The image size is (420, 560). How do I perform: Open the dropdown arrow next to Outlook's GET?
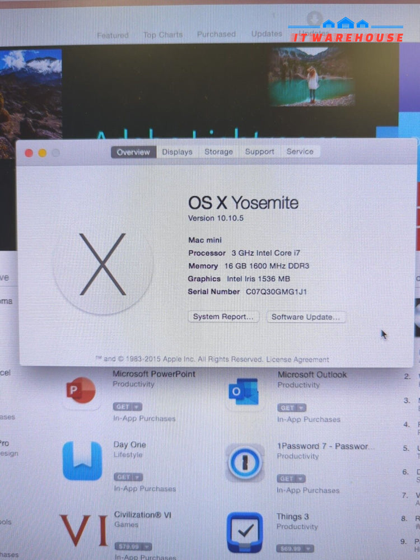click(301, 408)
